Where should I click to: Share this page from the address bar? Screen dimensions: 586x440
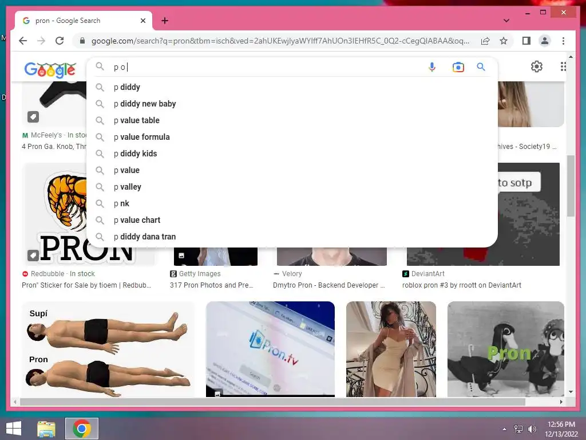(x=485, y=41)
